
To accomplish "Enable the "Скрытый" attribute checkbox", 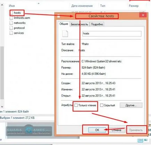I will [x=102, y=105].
